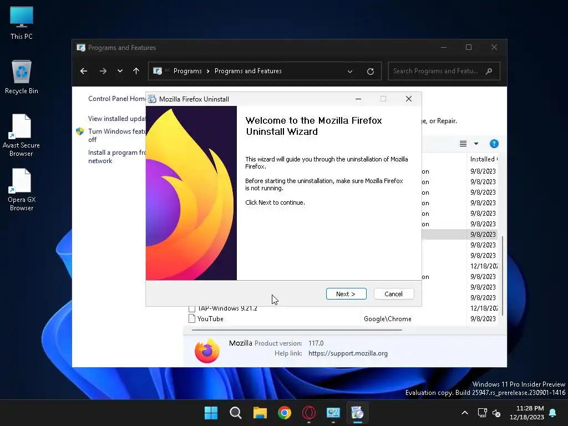Open Control Panel Home link

[x=116, y=99]
